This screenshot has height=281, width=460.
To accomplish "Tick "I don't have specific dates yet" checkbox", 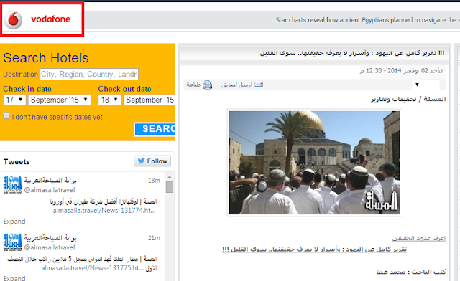I will pyautogui.click(x=6, y=115).
